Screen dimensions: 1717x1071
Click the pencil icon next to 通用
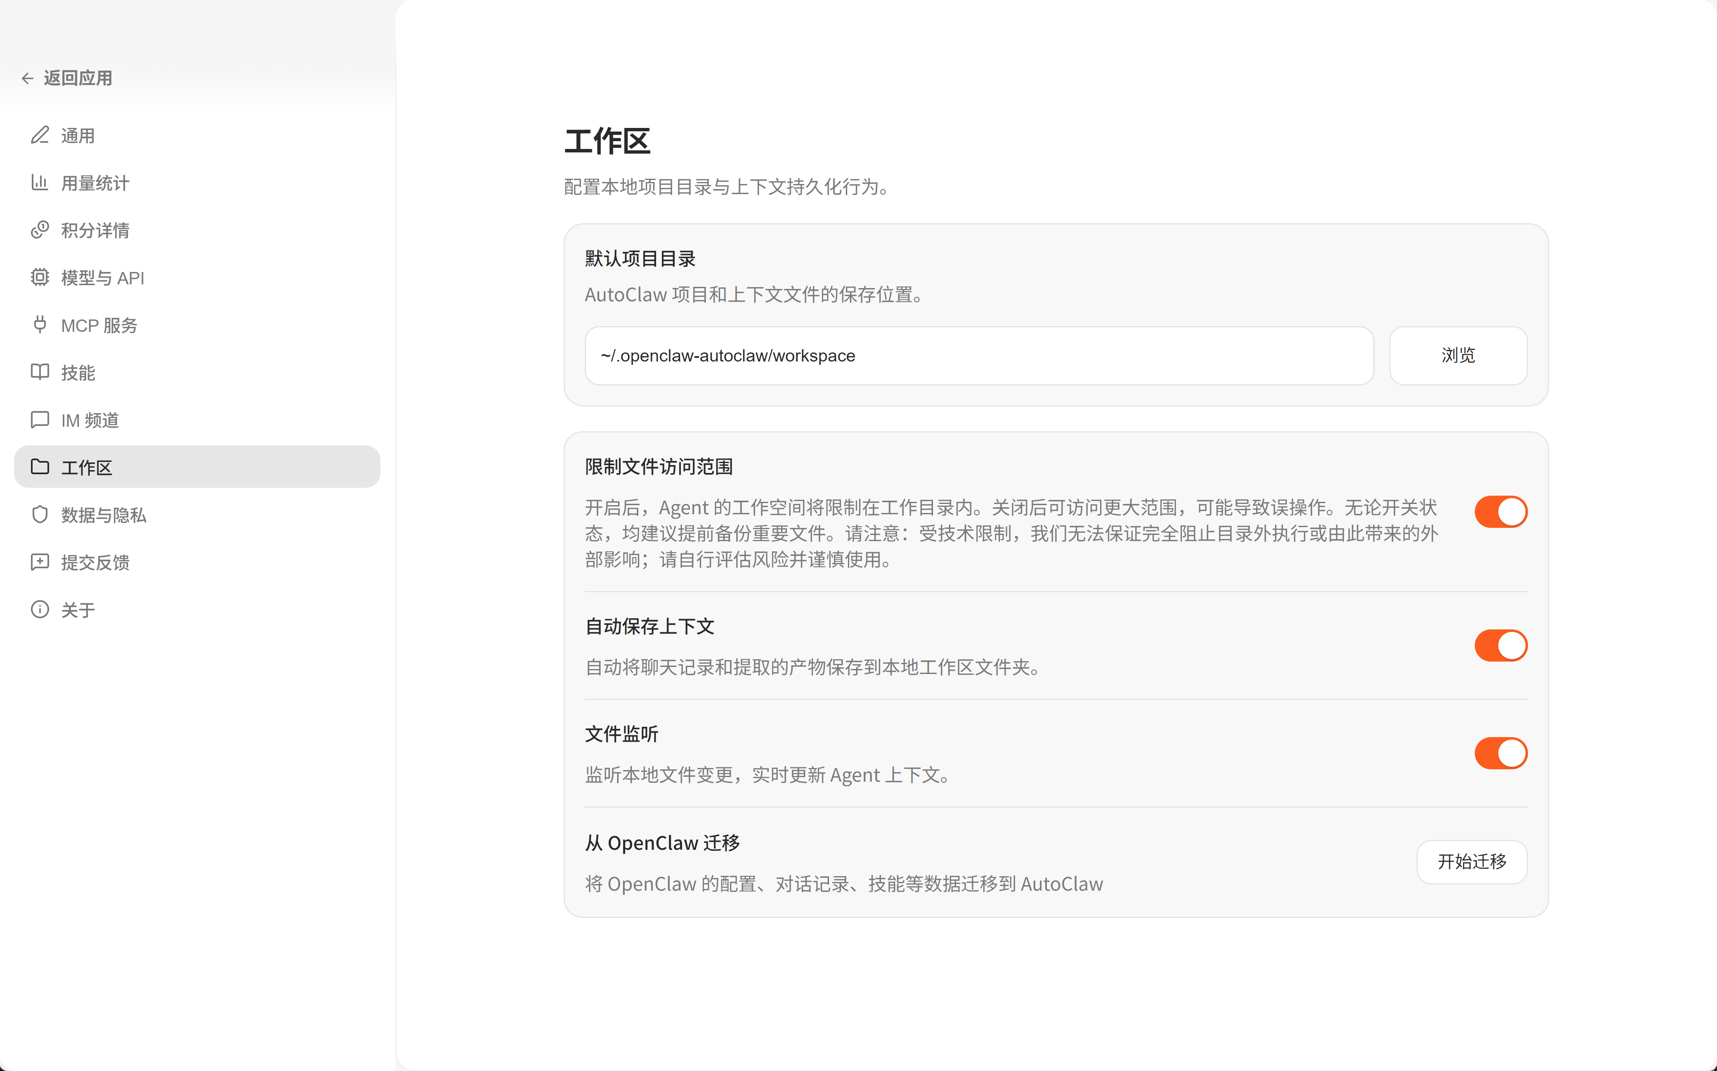[x=40, y=135]
